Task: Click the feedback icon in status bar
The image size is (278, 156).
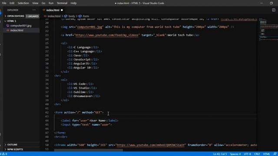Action: click(275, 154)
